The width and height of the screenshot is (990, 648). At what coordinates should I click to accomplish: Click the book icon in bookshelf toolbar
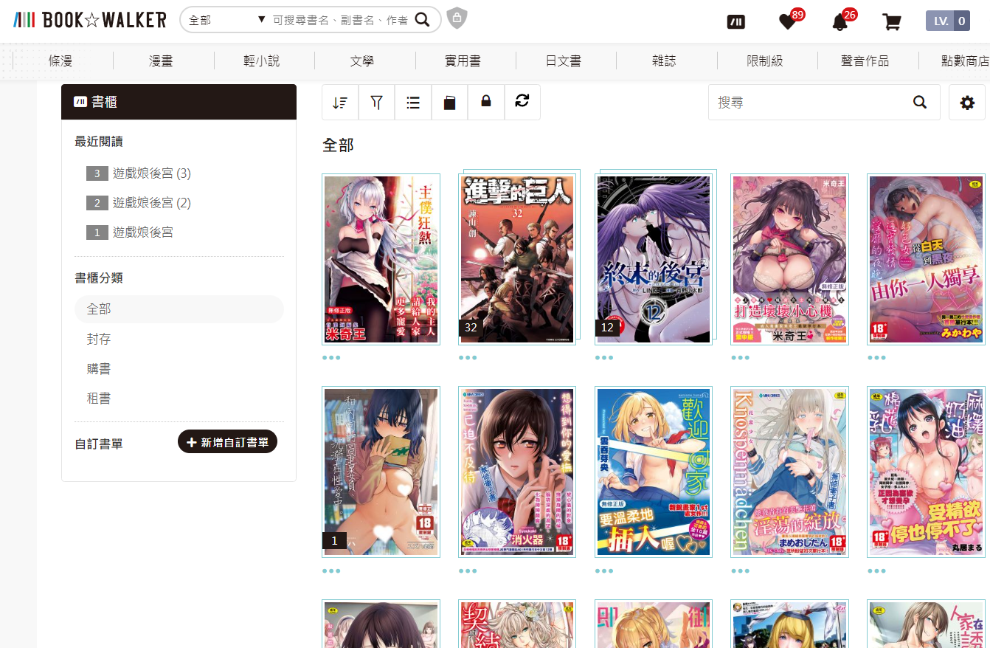pyautogui.click(x=449, y=103)
